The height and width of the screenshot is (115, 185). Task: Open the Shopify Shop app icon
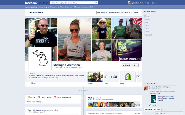[x=128, y=76]
